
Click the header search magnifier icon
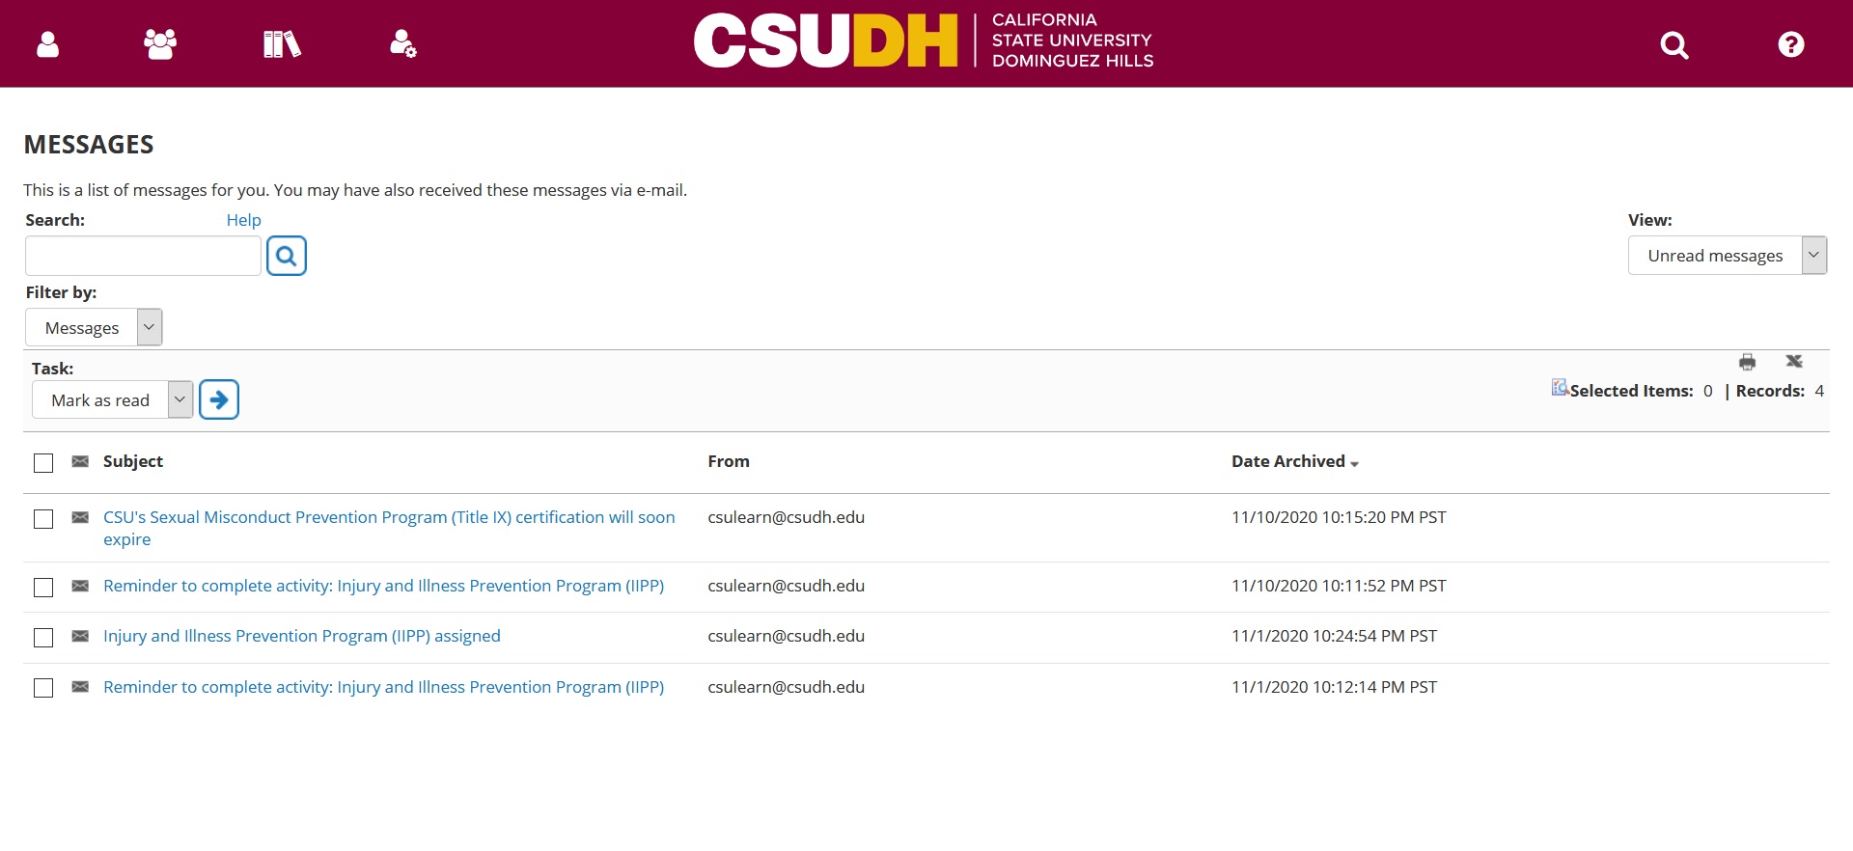pos(1674,45)
